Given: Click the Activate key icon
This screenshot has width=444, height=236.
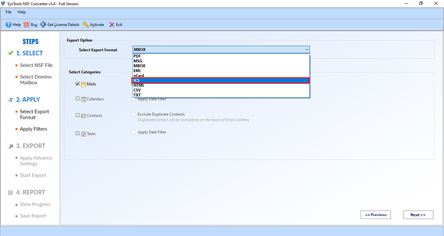Looking at the screenshot, I should coord(86,24).
